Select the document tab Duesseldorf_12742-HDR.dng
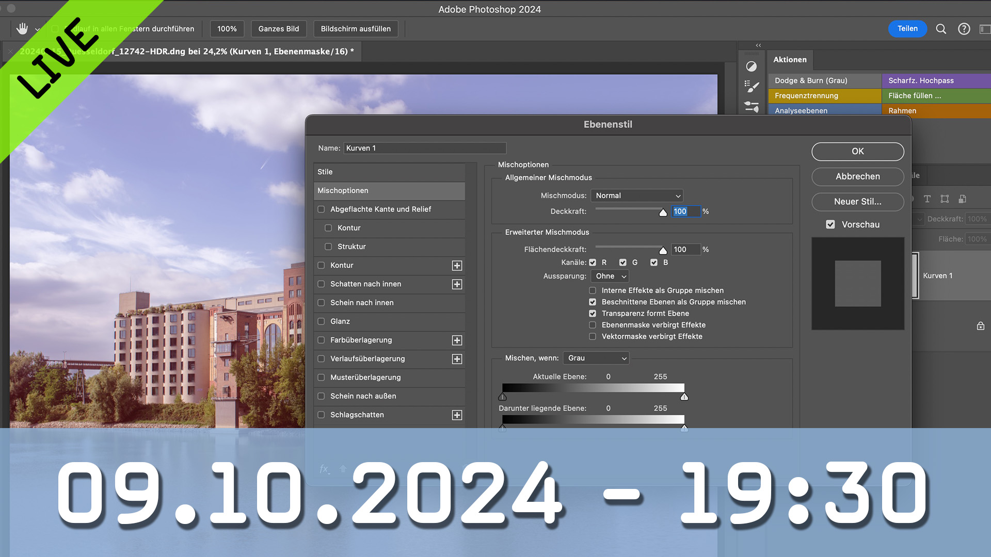991x557 pixels. 186,52
